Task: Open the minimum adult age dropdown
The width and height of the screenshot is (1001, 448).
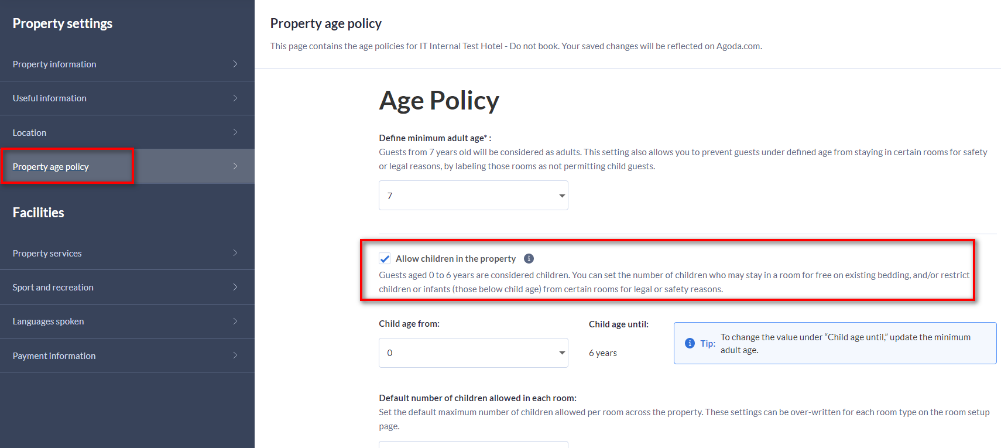Action: pos(473,196)
